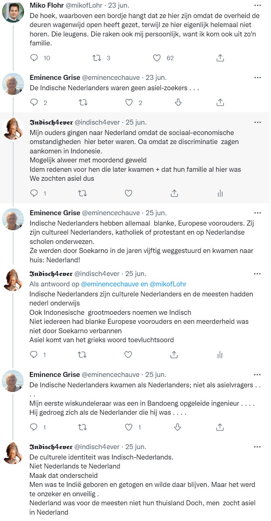The width and height of the screenshot is (271, 521).
Task: Open the @mikofLohr mention link
Action: point(168,284)
